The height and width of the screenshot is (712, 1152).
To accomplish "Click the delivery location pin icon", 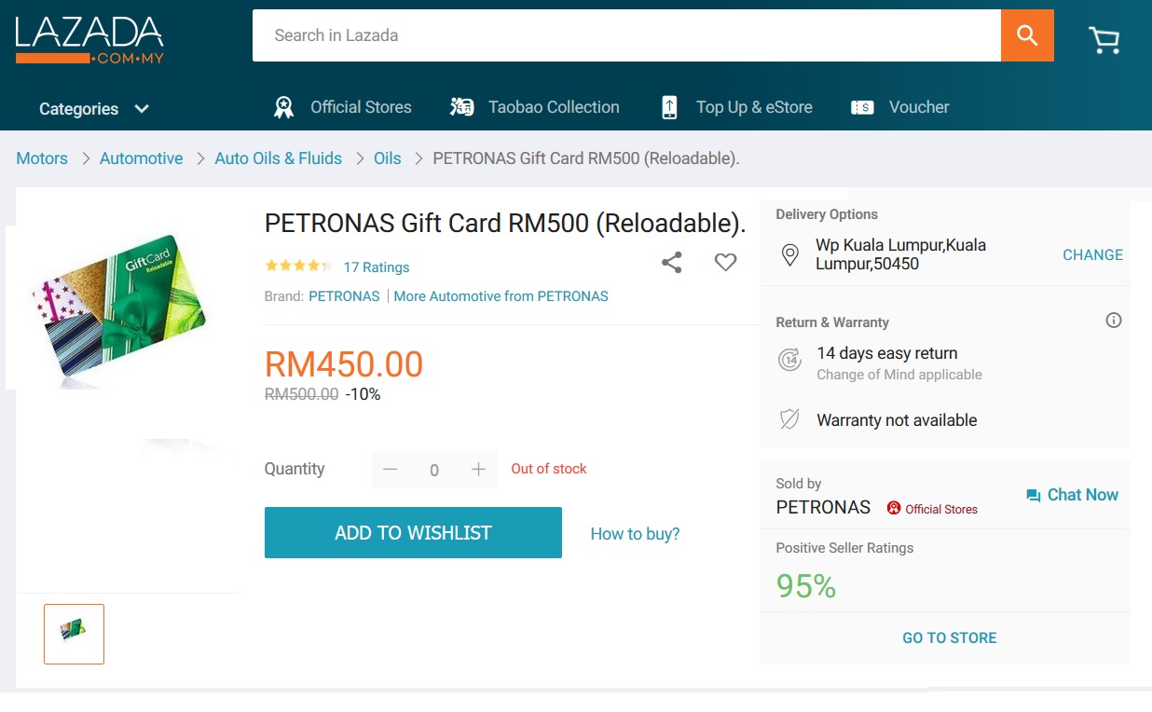I will click(x=789, y=255).
